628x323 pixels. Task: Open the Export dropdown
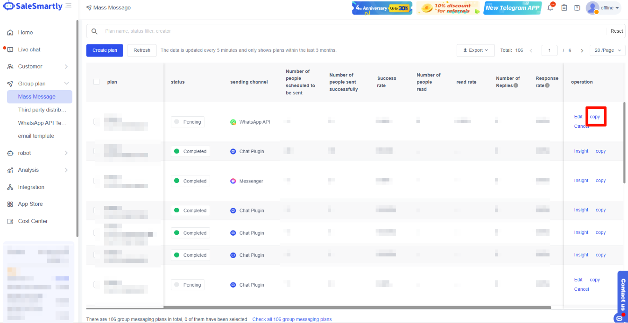[x=475, y=50]
